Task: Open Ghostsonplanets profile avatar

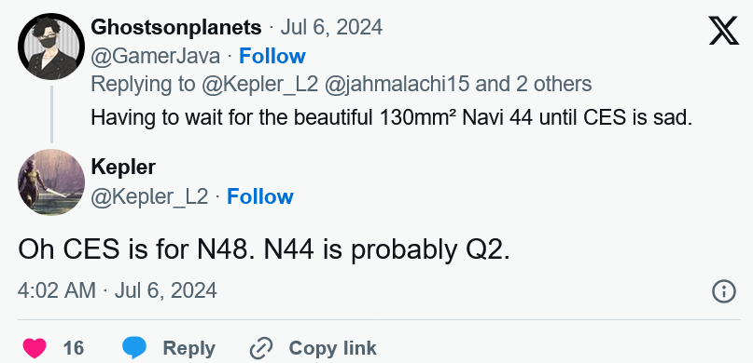Action: [x=51, y=47]
